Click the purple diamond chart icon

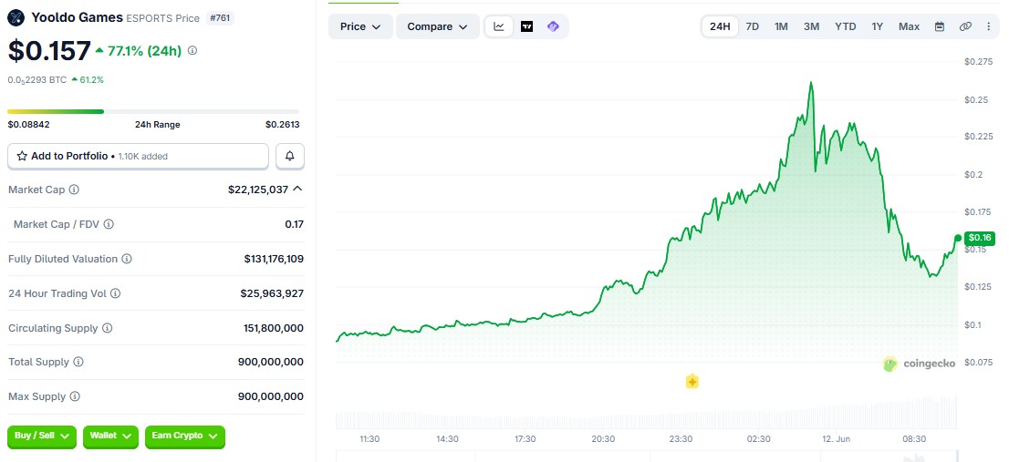click(554, 26)
